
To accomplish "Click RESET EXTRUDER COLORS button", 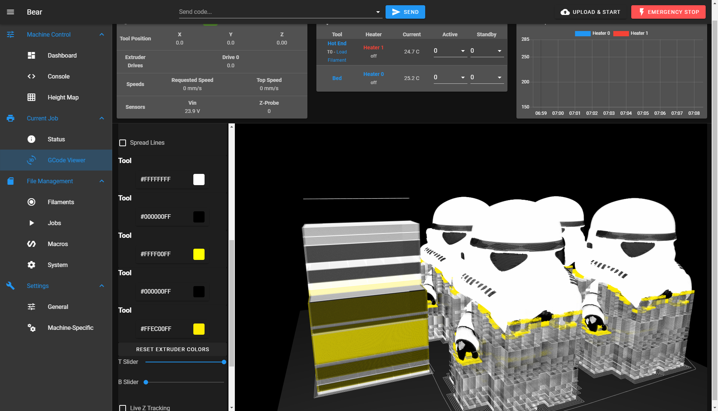I will 172,349.
